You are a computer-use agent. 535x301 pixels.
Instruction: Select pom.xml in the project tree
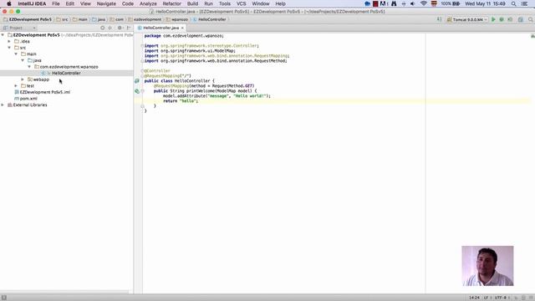(28, 99)
